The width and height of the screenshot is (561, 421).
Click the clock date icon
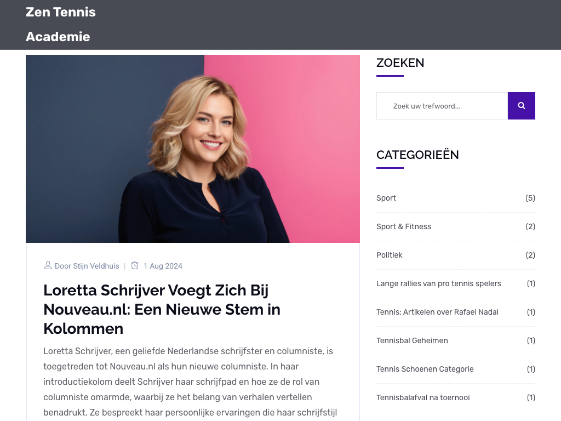135,265
